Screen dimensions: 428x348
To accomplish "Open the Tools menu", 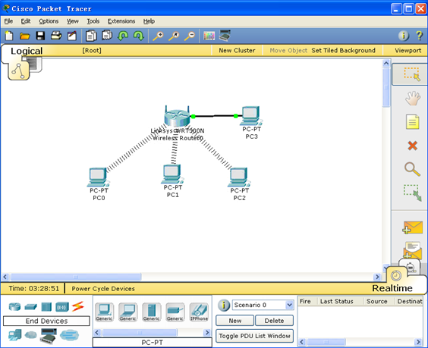I will (93, 21).
